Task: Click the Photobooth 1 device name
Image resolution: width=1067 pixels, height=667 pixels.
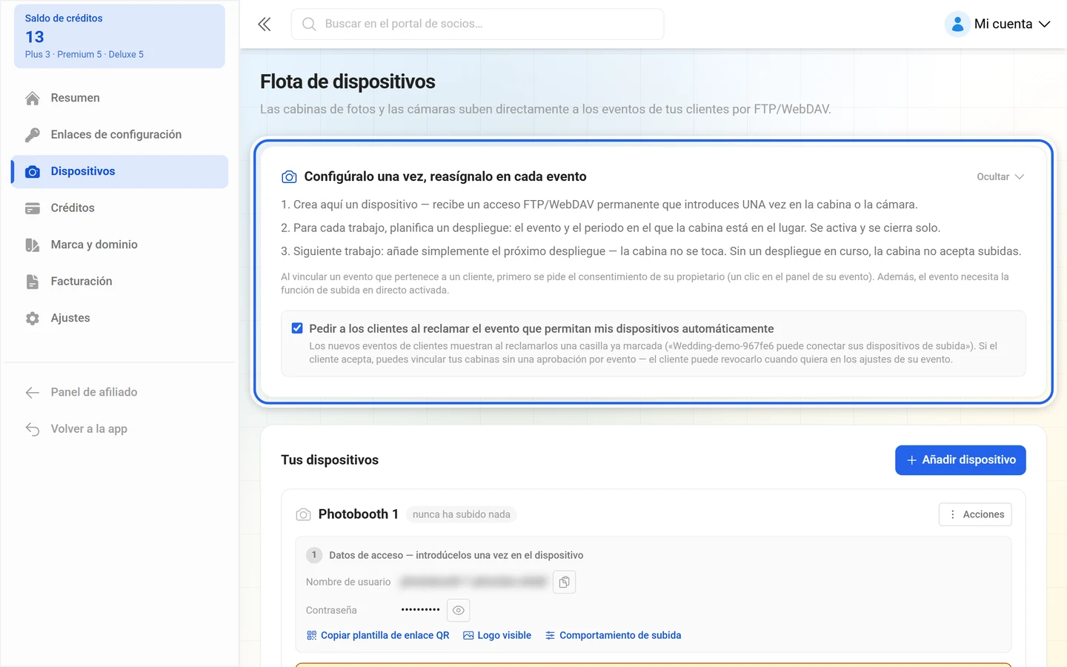Action: click(x=359, y=514)
